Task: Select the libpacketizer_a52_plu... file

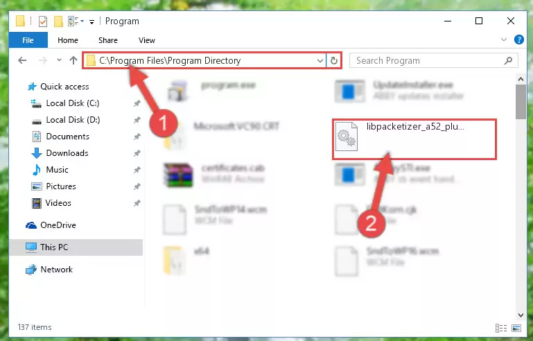Action: click(x=414, y=139)
